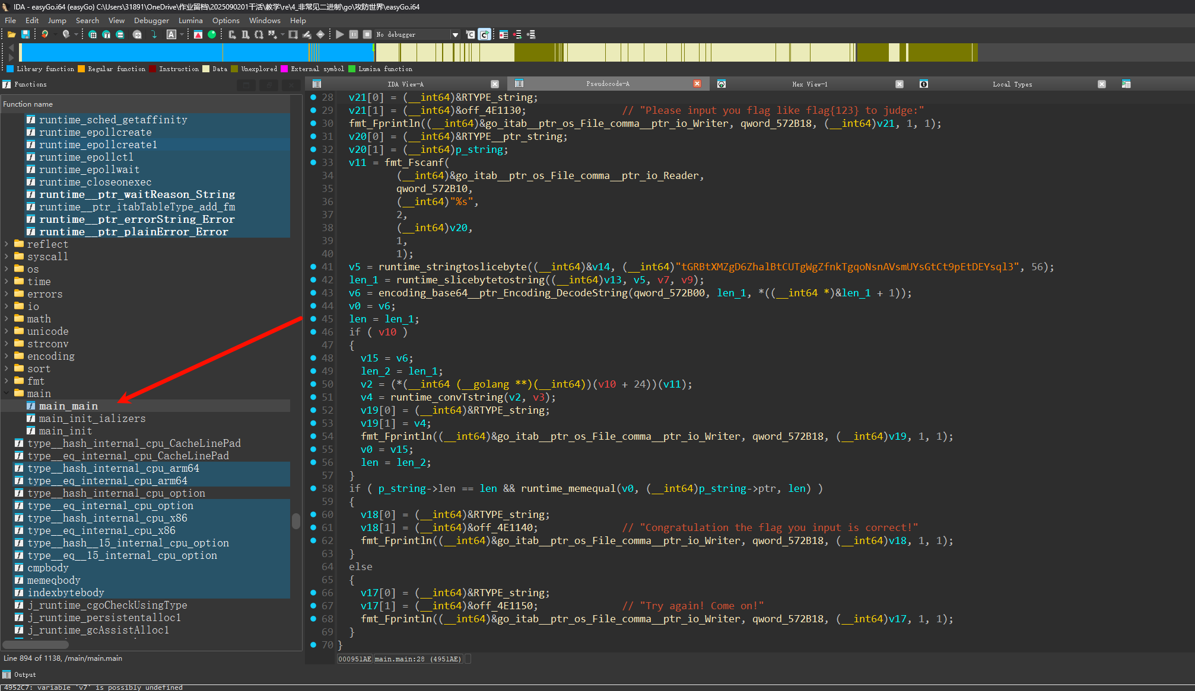Expand the reflect folder in Functions
1195x691 pixels.
7,244
